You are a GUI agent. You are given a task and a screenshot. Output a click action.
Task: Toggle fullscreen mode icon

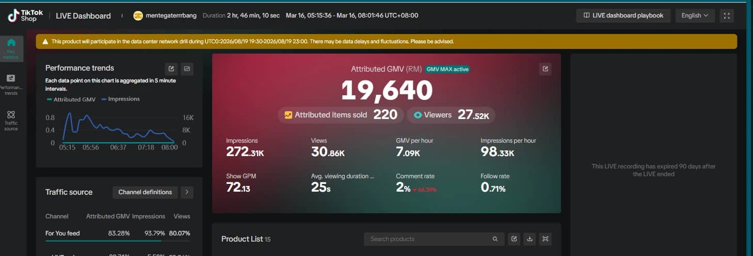click(727, 15)
